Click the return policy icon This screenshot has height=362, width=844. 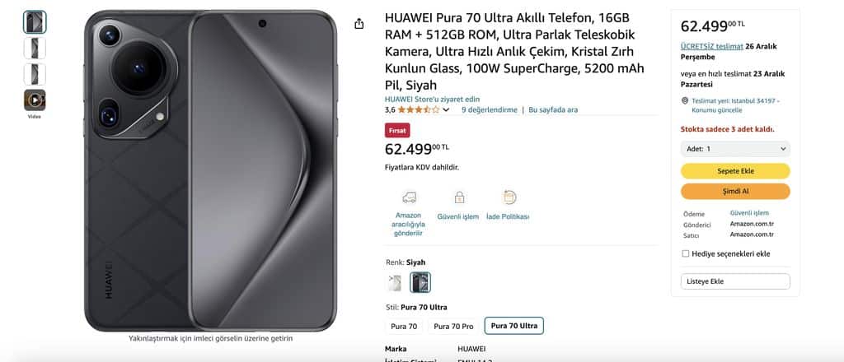tap(508, 197)
